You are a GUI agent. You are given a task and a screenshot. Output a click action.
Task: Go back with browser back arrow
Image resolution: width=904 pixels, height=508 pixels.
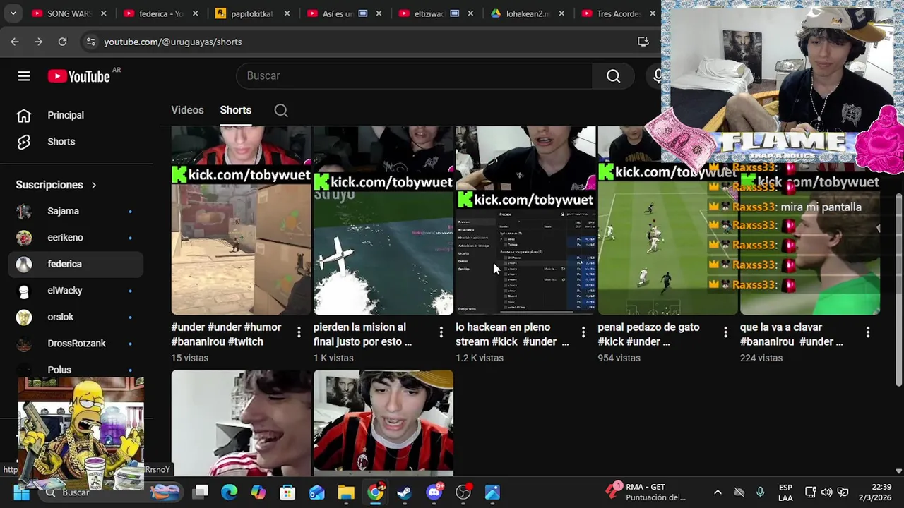click(15, 42)
